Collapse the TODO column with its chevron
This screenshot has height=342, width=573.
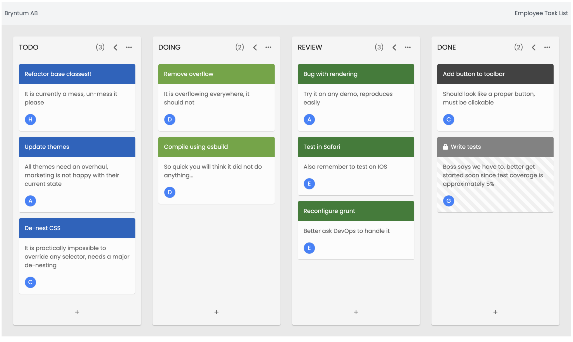[115, 47]
